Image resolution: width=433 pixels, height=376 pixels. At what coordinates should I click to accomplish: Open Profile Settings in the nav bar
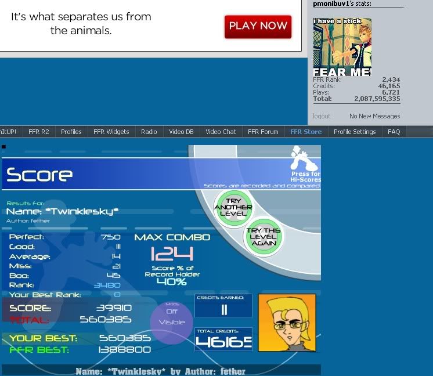[x=355, y=132]
